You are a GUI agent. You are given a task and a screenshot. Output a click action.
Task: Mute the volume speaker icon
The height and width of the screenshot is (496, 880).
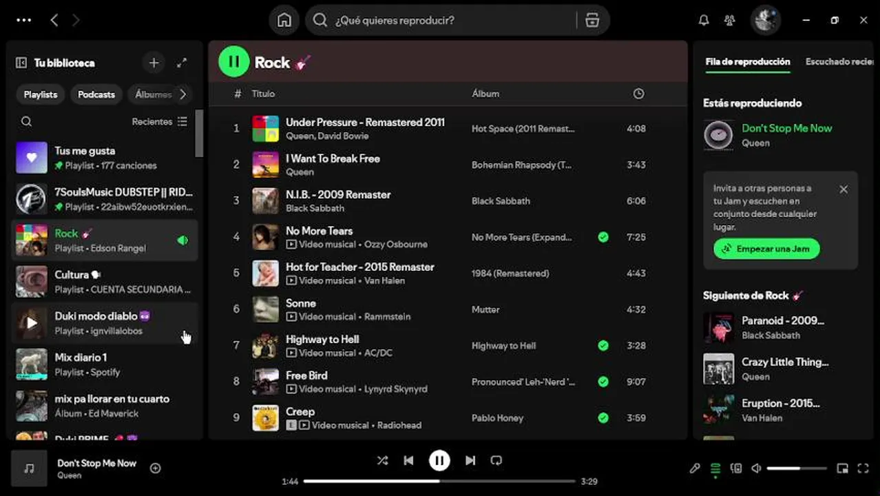756,468
